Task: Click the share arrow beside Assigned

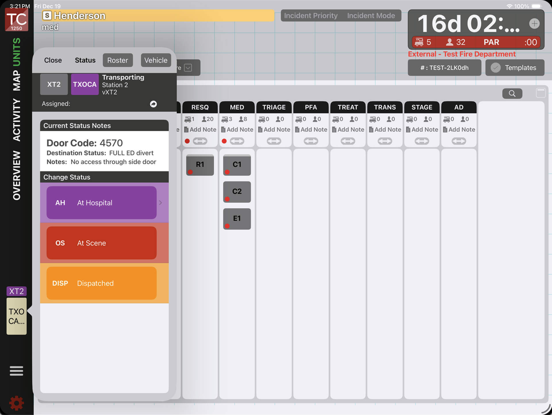Action: point(154,104)
